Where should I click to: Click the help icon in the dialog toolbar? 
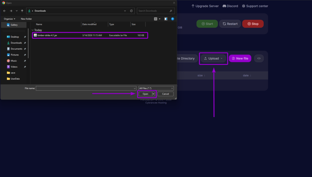(x=172, y=19)
